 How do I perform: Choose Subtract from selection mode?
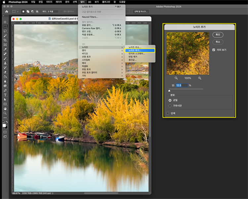pos(33,12)
